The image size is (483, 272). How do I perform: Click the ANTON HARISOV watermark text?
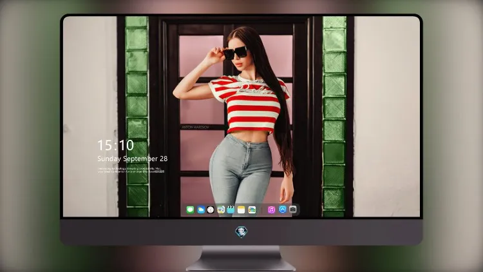point(195,127)
